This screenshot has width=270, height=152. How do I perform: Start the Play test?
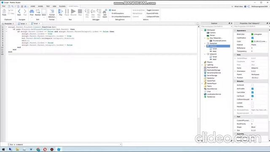[x=61, y=12]
